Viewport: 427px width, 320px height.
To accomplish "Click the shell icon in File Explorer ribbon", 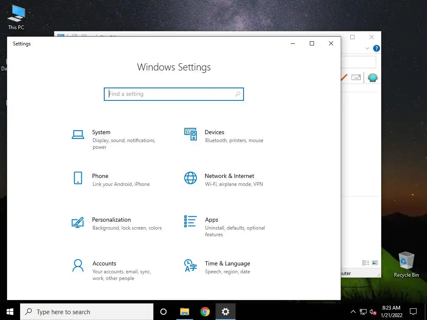I will [x=372, y=77].
